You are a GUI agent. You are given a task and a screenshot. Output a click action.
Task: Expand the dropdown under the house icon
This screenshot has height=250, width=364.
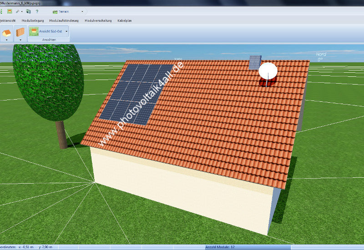[x=6, y=40]
